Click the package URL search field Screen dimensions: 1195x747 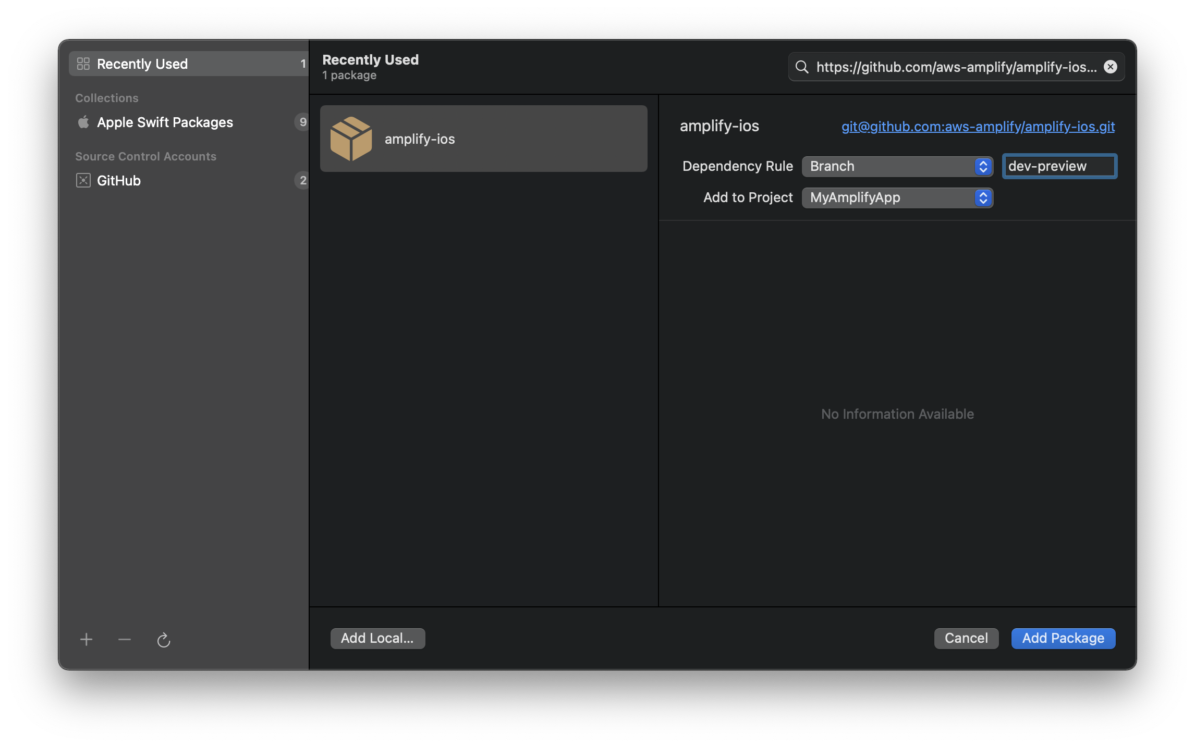tap(956, 67)
